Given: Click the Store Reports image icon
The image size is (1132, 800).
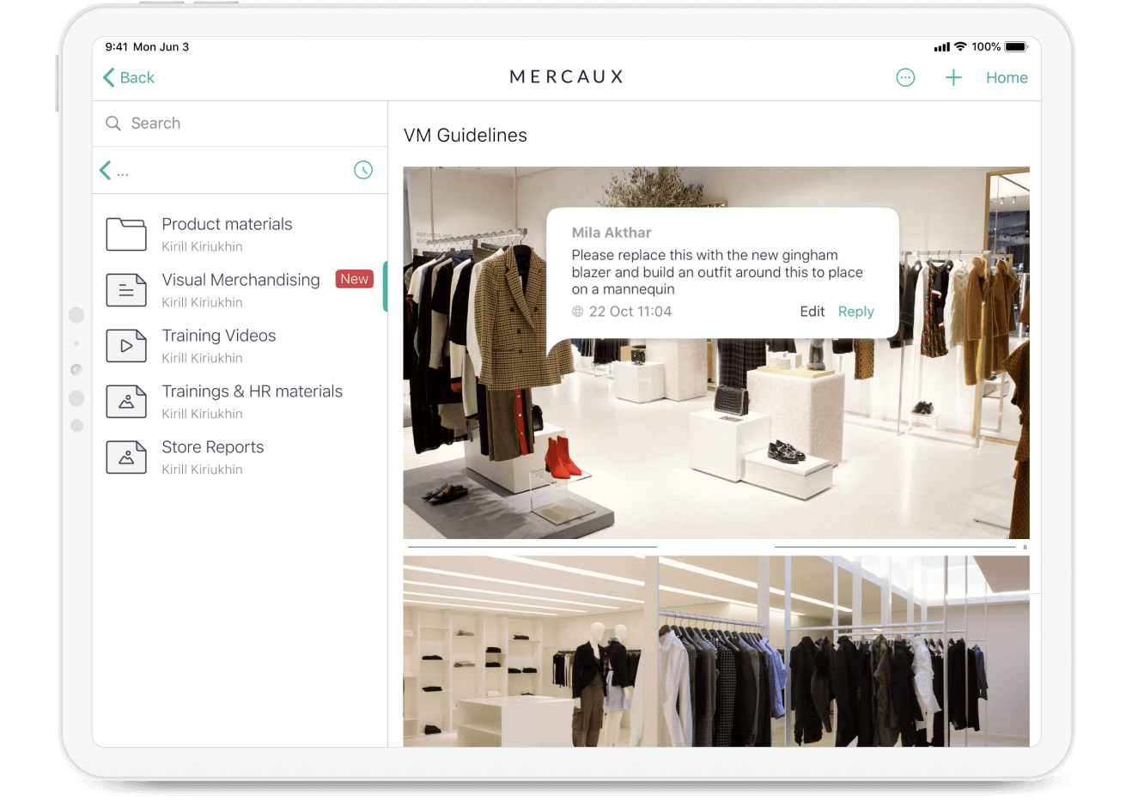Looking at the screenshot, I should [x=126, y=458].
